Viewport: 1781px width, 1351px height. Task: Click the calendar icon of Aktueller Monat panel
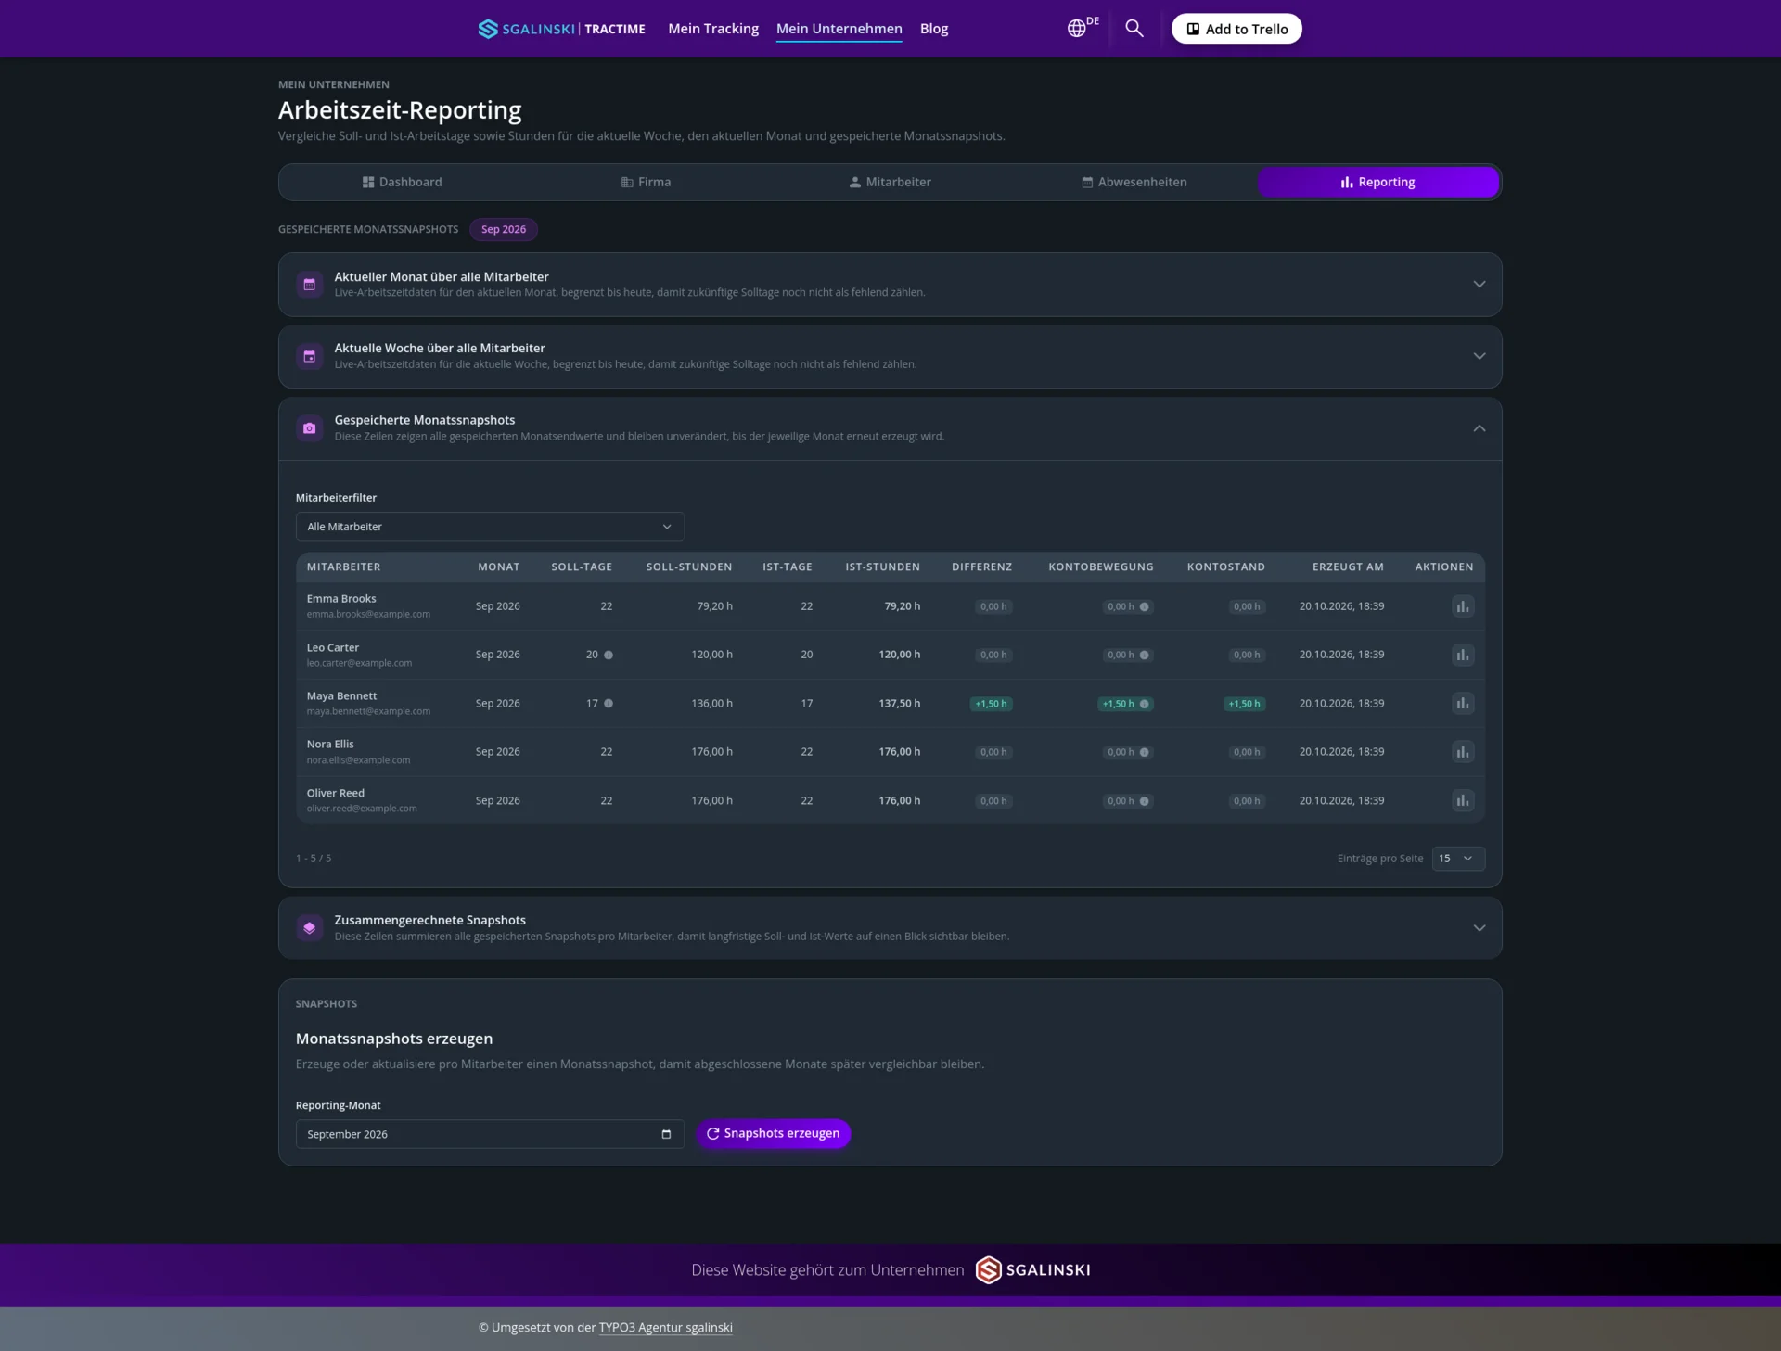click(x=310, y=285)
